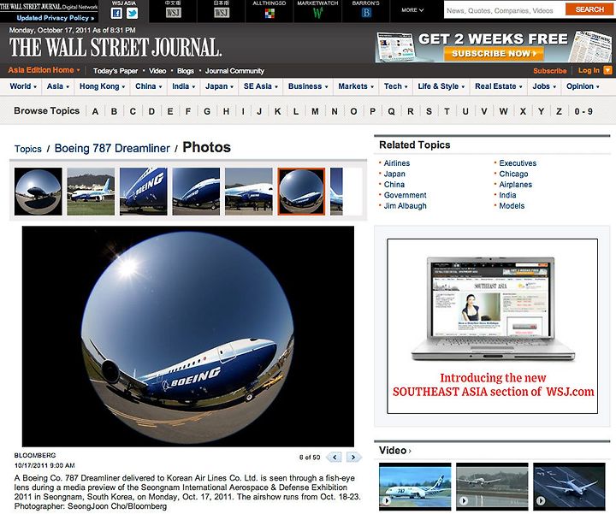
Task: Open the Blogs link
Action: [x=186, y=71]
